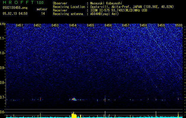Click the Receiving Location label
Image resolution: width=186 pixels, height=118 pixels.
pyautogui.click(x=69, y=7)
